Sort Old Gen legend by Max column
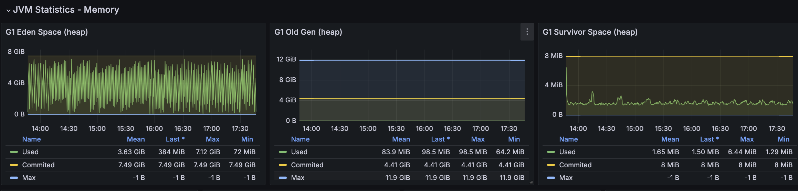 [478, 139]
